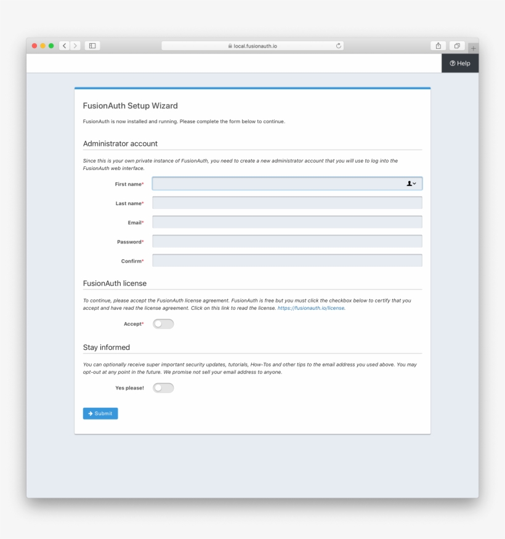Click the Confirm password field
The height and width of the screenshot is (539, 505).
point(287,261)
